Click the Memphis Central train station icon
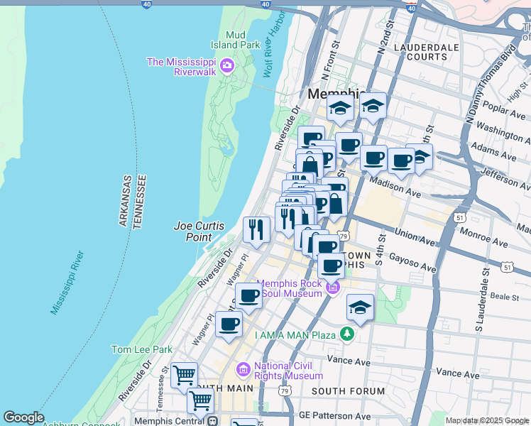This screenshot has height=426, width=531. click(x=213, y=421)
